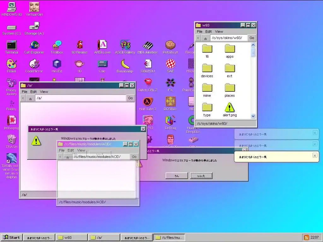The height and width of the screenshot is (242, 323).
Task: Go back in the /a/ window
Action: [23, 98]
